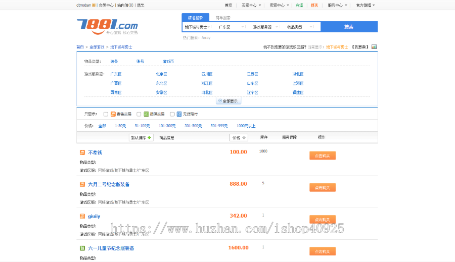This screenshot has height=262, width=455.
Task: Click the orange icon beside 不差钱 listing
Action: [82, 152]
